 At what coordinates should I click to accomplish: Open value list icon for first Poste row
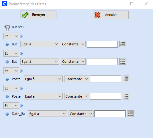126,79
